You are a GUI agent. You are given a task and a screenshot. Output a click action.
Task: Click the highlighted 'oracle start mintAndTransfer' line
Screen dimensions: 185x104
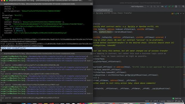click(47, 48)
